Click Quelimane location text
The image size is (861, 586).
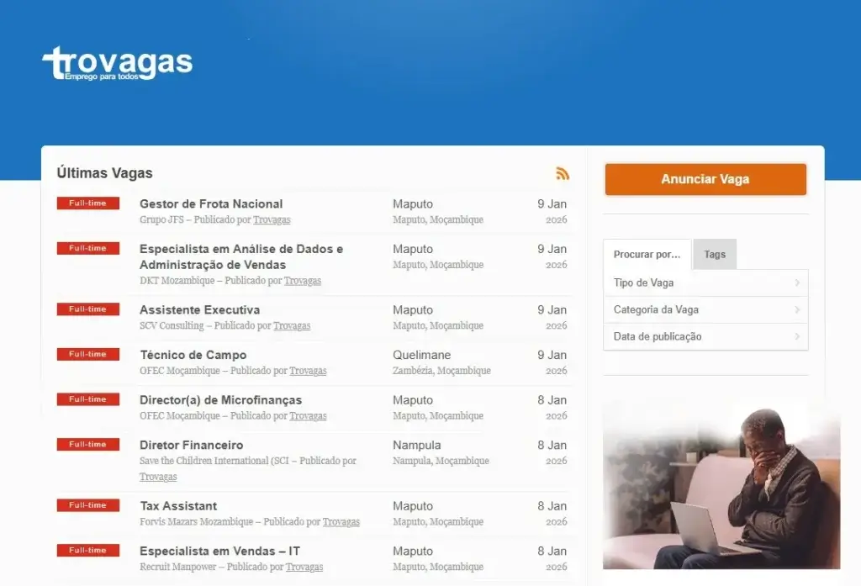point(422,355)
